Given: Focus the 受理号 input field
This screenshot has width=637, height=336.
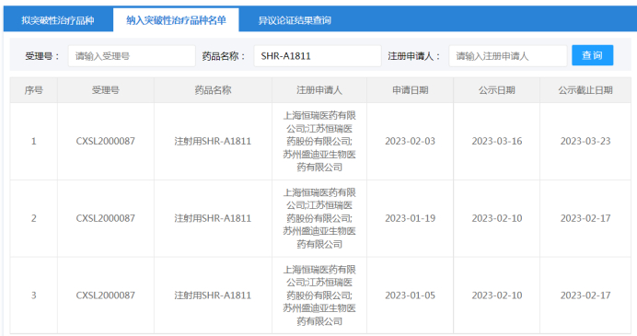Looking at the screenshot, I should 132,55.
